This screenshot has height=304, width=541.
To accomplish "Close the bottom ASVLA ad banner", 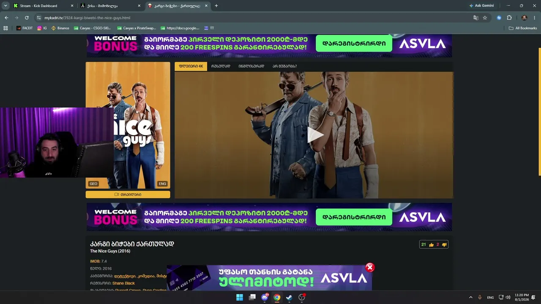I will pos(370,267).
